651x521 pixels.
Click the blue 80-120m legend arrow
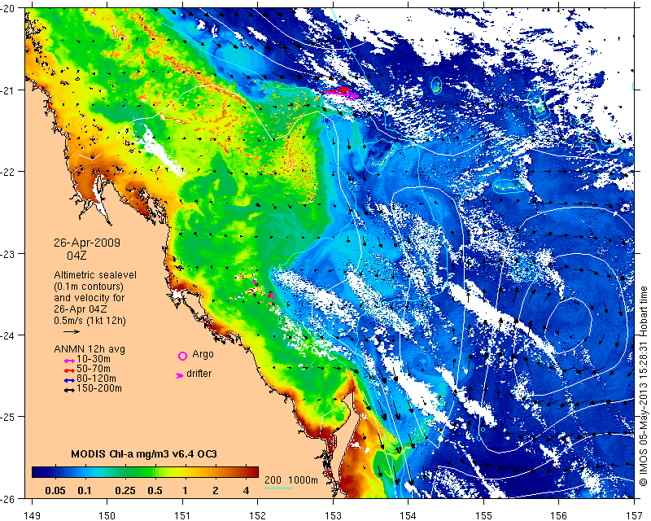tap(69, 380)
